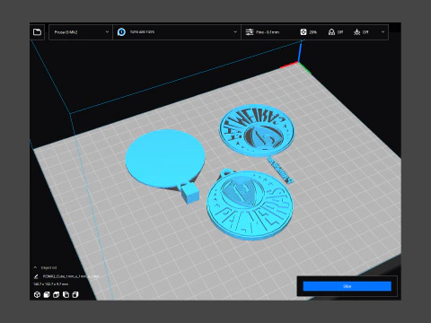Click the model dimensions text in mm
Viewport: 431px width, 323px height.
click(51, 284)
